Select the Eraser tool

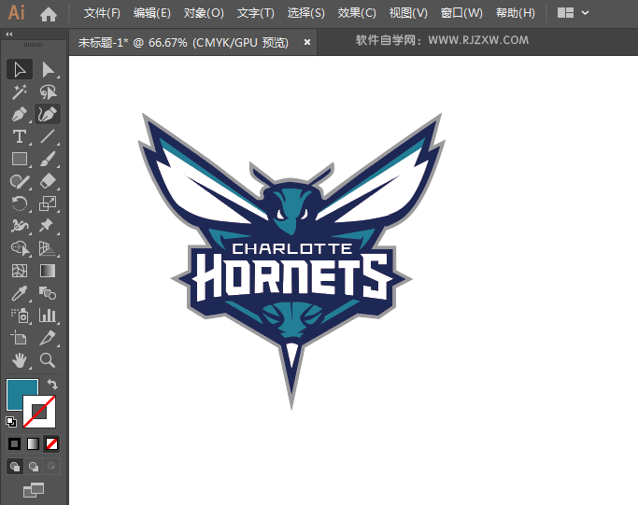click(48, 181)
